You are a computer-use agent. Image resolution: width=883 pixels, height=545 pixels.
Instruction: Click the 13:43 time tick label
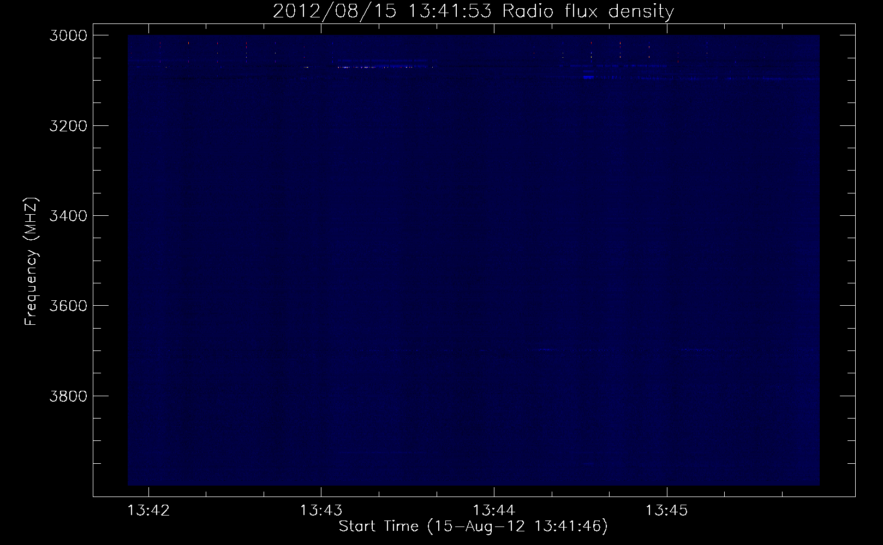click(x=321, y=510)
